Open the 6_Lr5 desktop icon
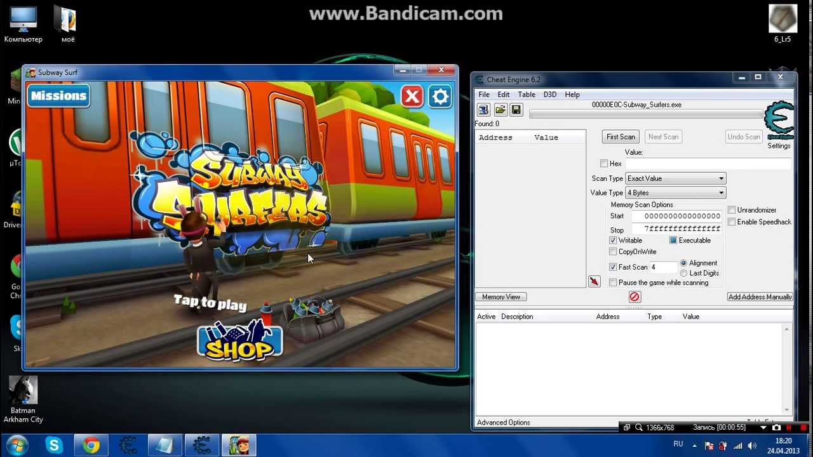The width and height of the screenshot is (813, 457). [783, 25]
